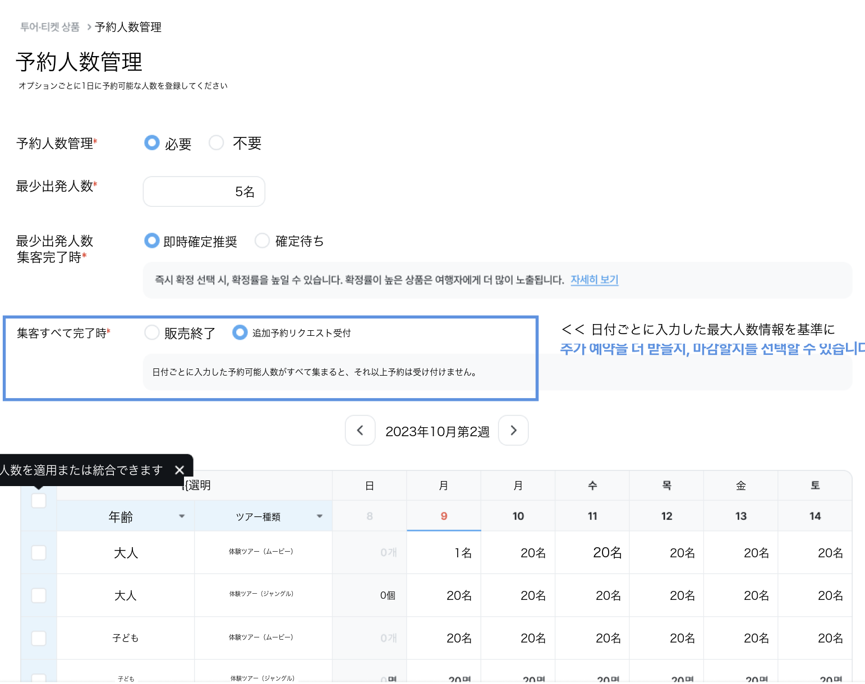The height and width of the screenshot is (684, 865).
Task: Select 販売終了 radio option
Action: click(x=152, y=332)
